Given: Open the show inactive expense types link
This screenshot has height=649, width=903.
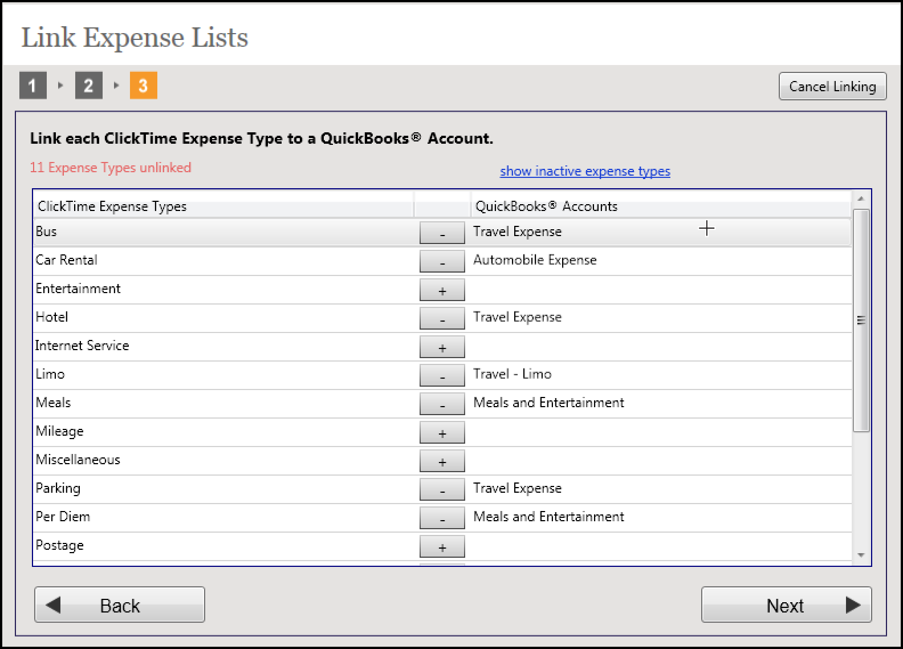Looking at the screenshot, I should (585, 171).
